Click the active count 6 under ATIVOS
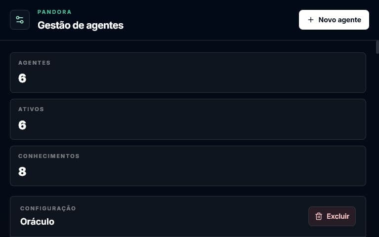The width and height of the screenshot is (379, 237). tap(22, 125)
